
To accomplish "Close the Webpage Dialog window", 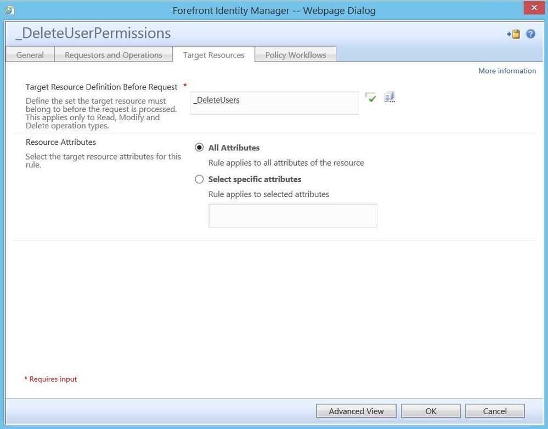I will coord(534,8).
